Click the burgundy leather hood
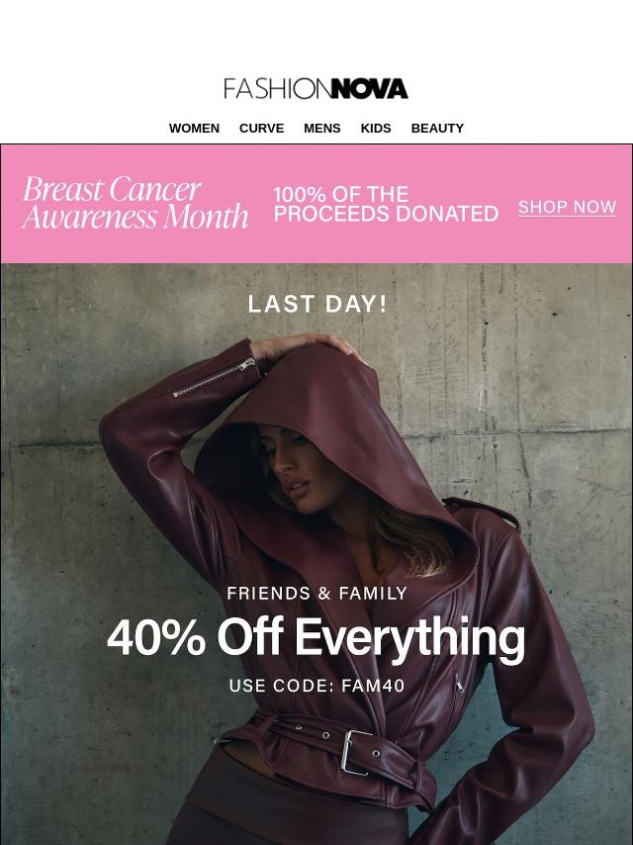 click(x=345, y=431)
